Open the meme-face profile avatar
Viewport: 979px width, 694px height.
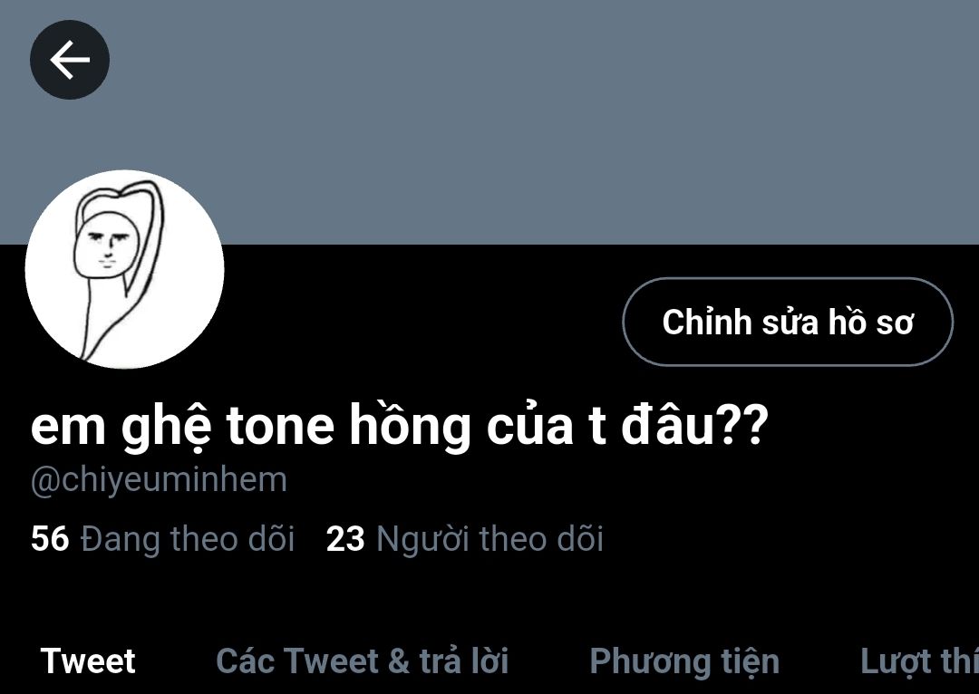(x=124, y=269)
